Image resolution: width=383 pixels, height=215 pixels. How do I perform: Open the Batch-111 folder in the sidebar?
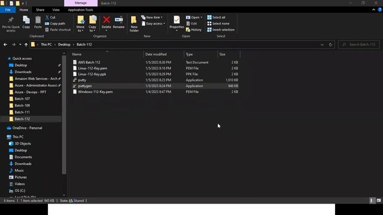(x=22, y=112)
